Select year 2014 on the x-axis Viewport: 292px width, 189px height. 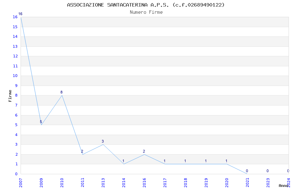[124, 182]
